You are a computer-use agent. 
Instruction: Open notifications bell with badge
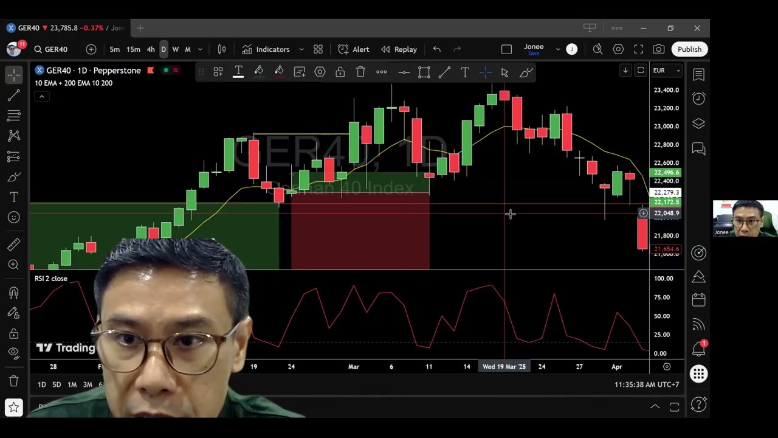pos(698,349)
